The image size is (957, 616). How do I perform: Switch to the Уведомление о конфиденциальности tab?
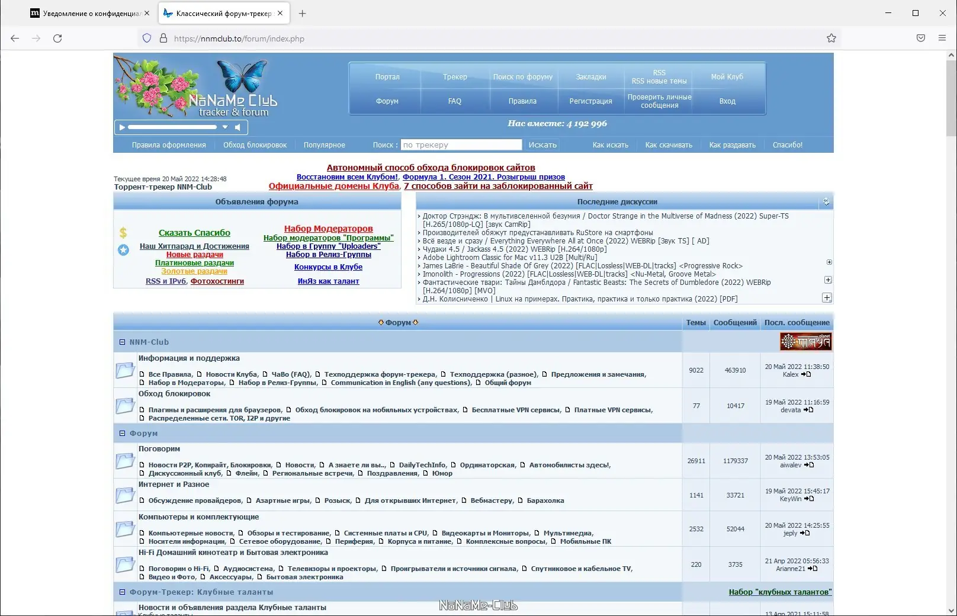pyautogui.click(x=89, y=13)
